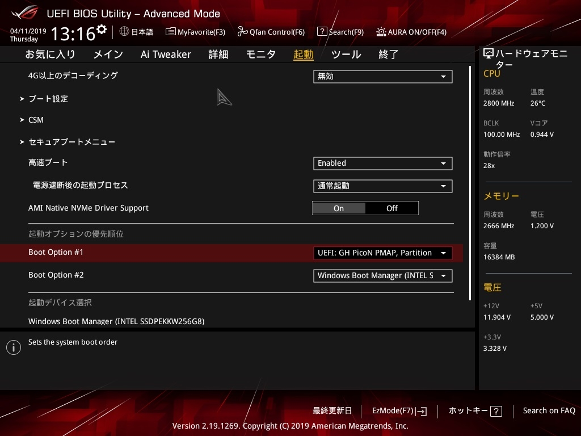Click the hotkey question mark box
Image resolution: width=581 pixels, height=436 pixels.
(x=496, y=411)
